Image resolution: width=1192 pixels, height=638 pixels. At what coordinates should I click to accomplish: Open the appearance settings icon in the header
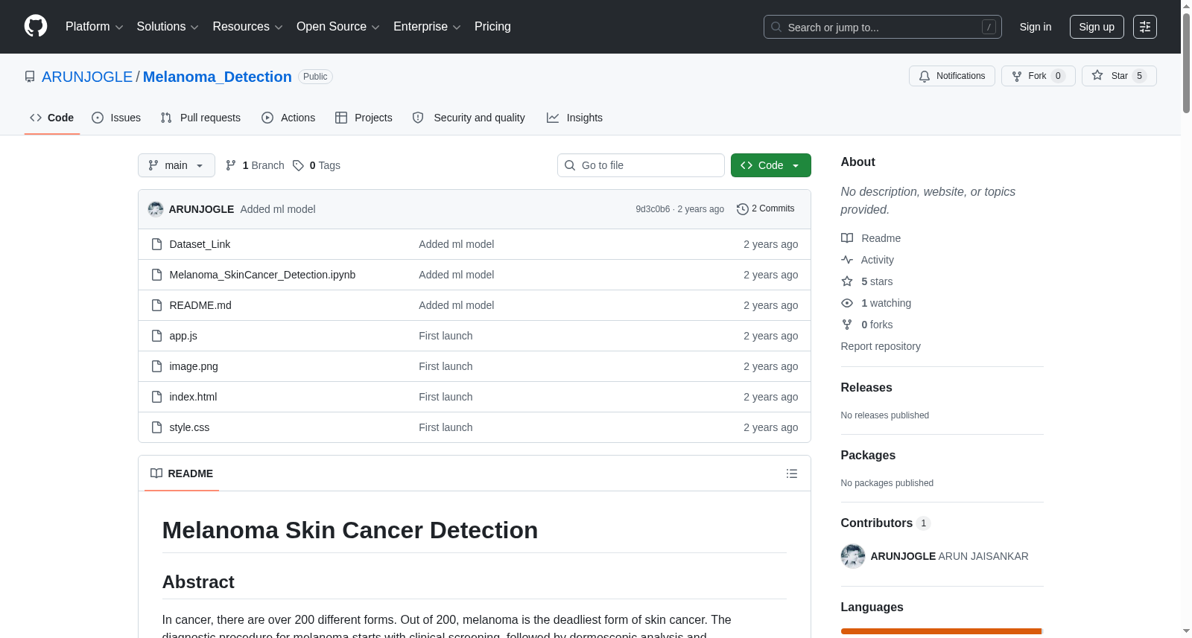(1145, 27)
